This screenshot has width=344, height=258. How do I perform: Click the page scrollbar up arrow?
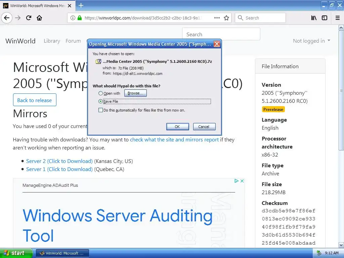point(341,28)
